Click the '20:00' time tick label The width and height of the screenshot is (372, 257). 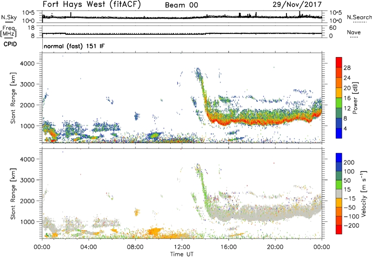(275, 247)
